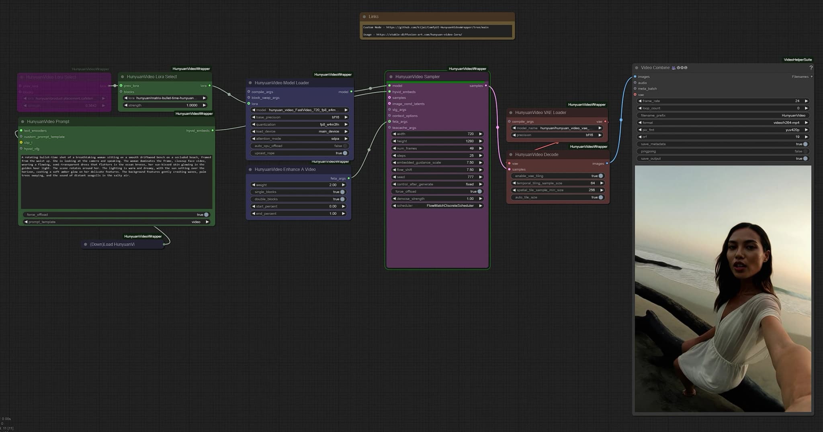Collapse the HunyuanVideo Prompt node dot
Image resolution: width=823 pixels, height=432 pixels.
(x=23, y=122)
